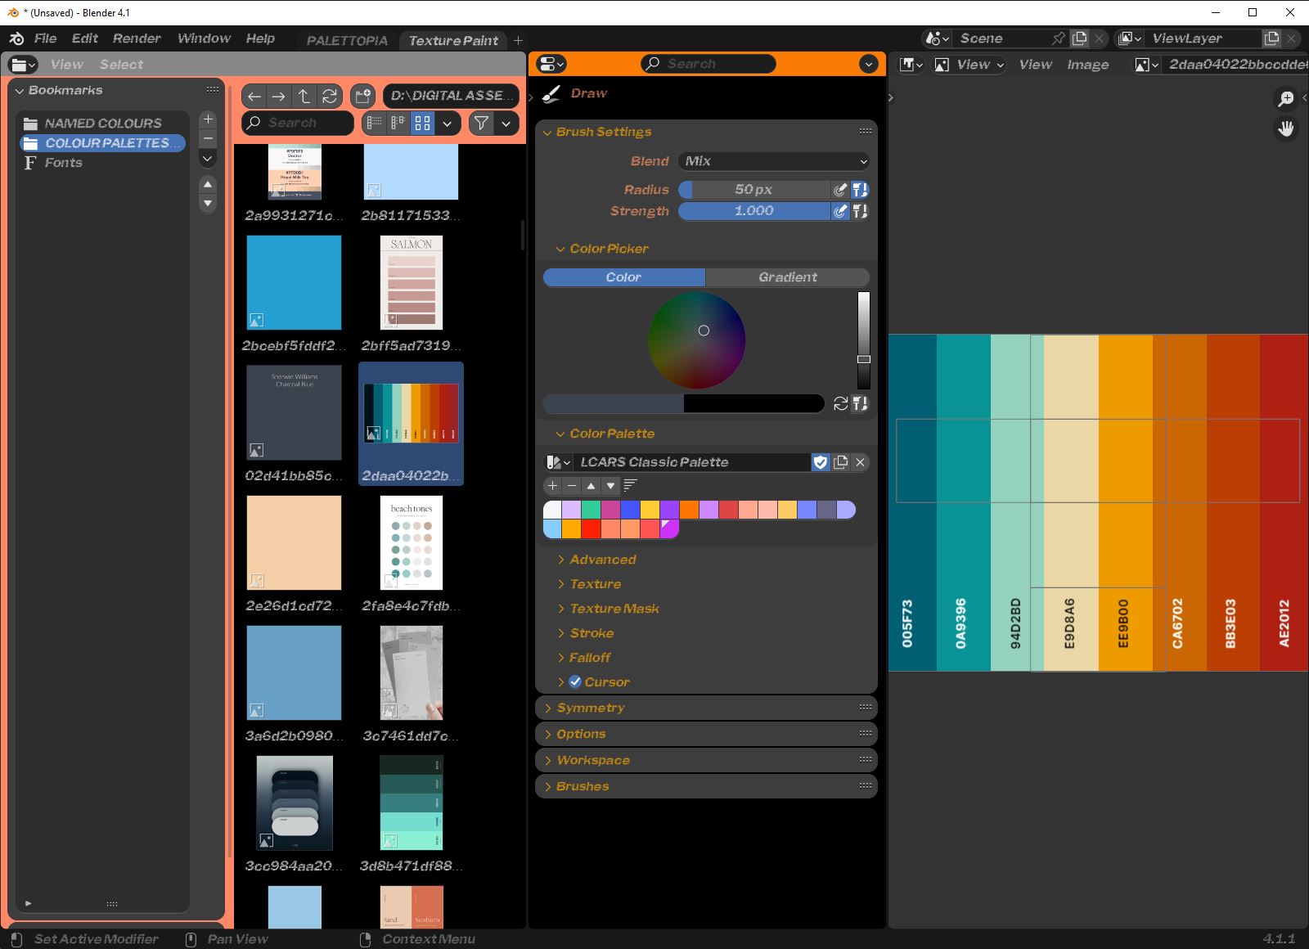Toggle fake user shield for LCARS palette
1309x949 pixels.
(x=821, y=462)
